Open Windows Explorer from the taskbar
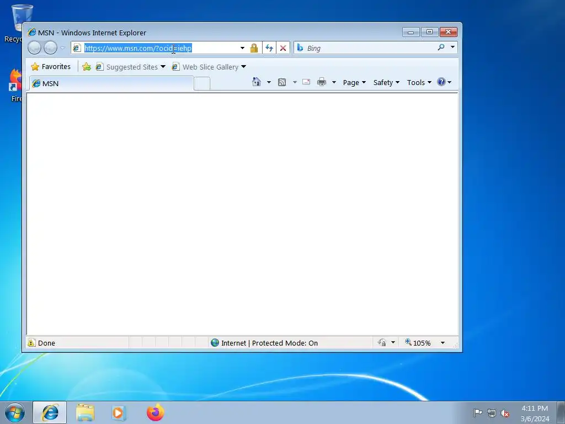 [85, 412]
